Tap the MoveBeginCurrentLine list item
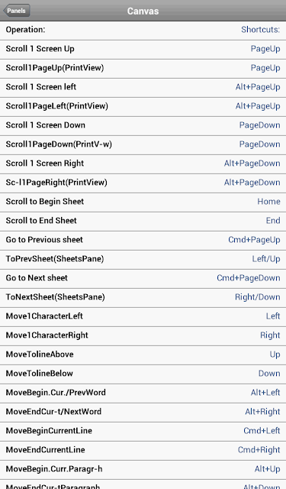 click(x=143, y=432)
